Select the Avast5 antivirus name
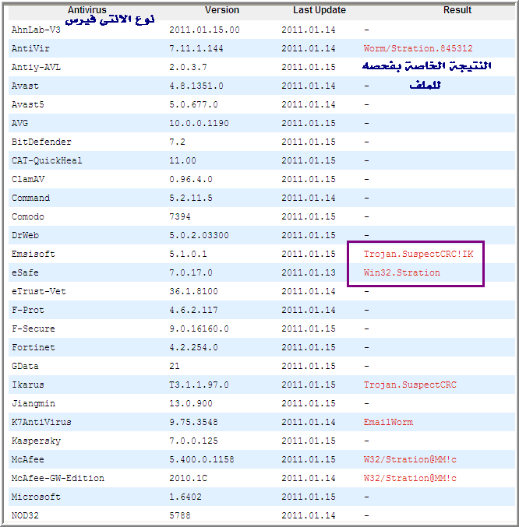This screenshot has width=519, height=527. tap(27, 104)
